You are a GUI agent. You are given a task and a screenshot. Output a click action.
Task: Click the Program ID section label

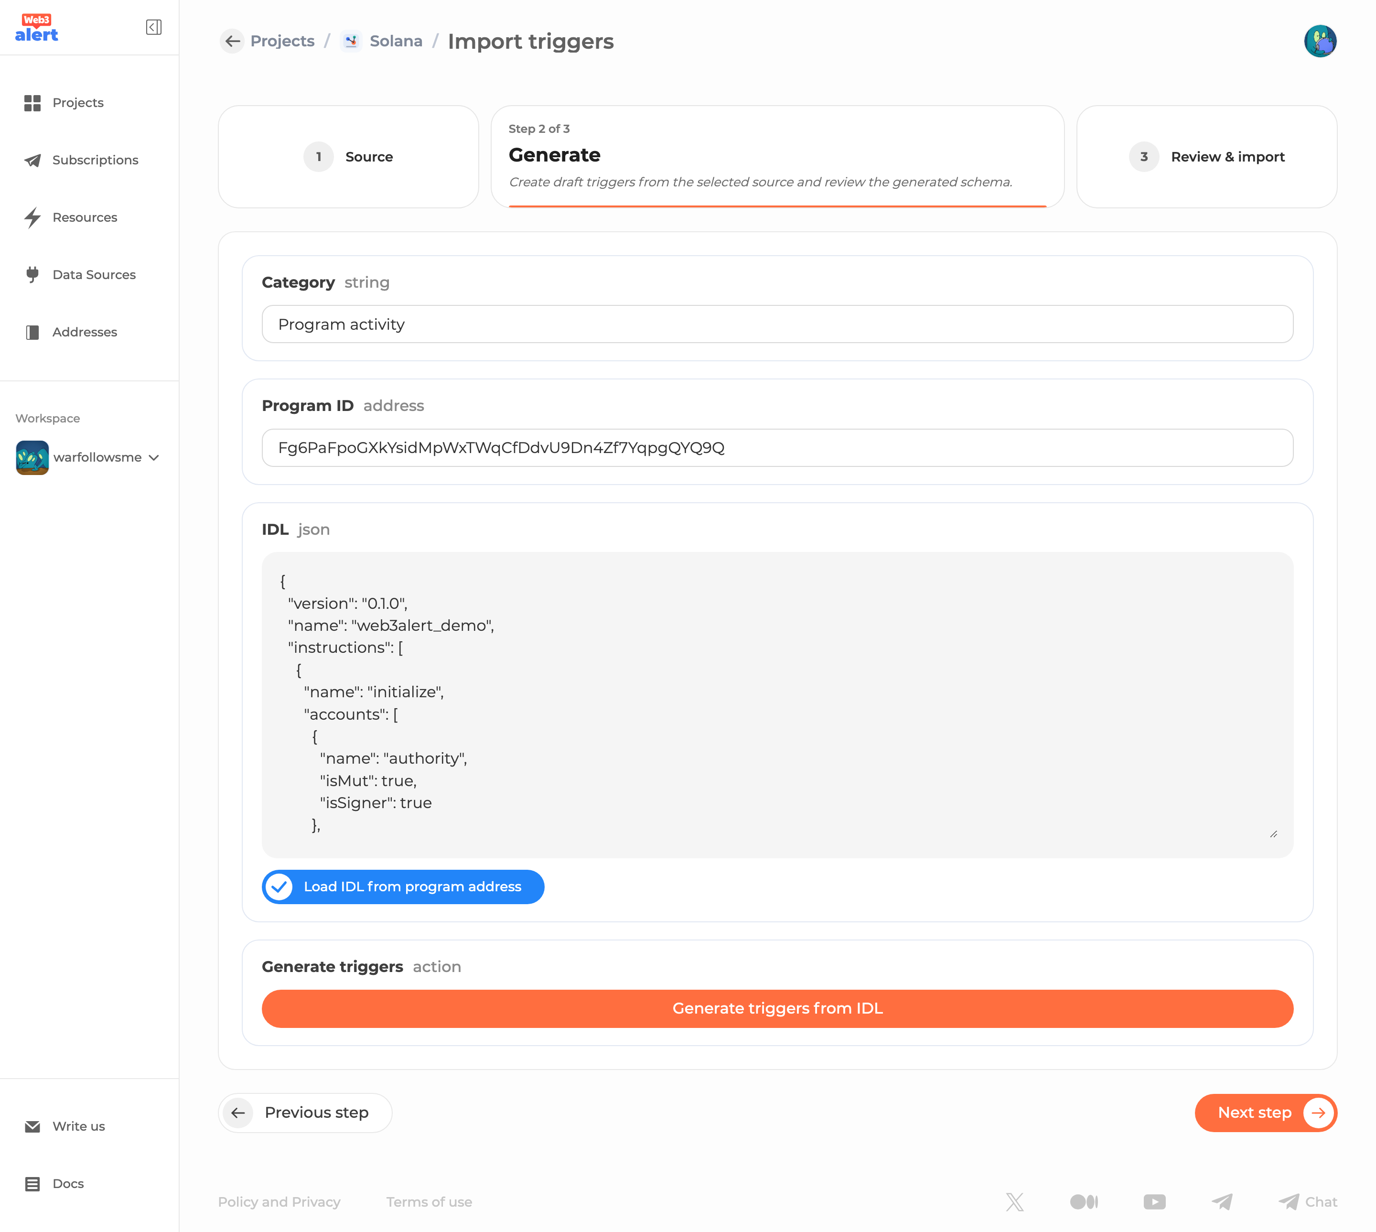[x=307, y=406]
